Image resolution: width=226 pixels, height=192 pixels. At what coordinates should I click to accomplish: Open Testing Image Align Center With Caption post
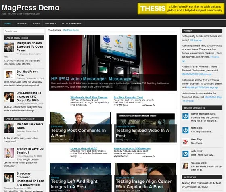click(144, 184)
